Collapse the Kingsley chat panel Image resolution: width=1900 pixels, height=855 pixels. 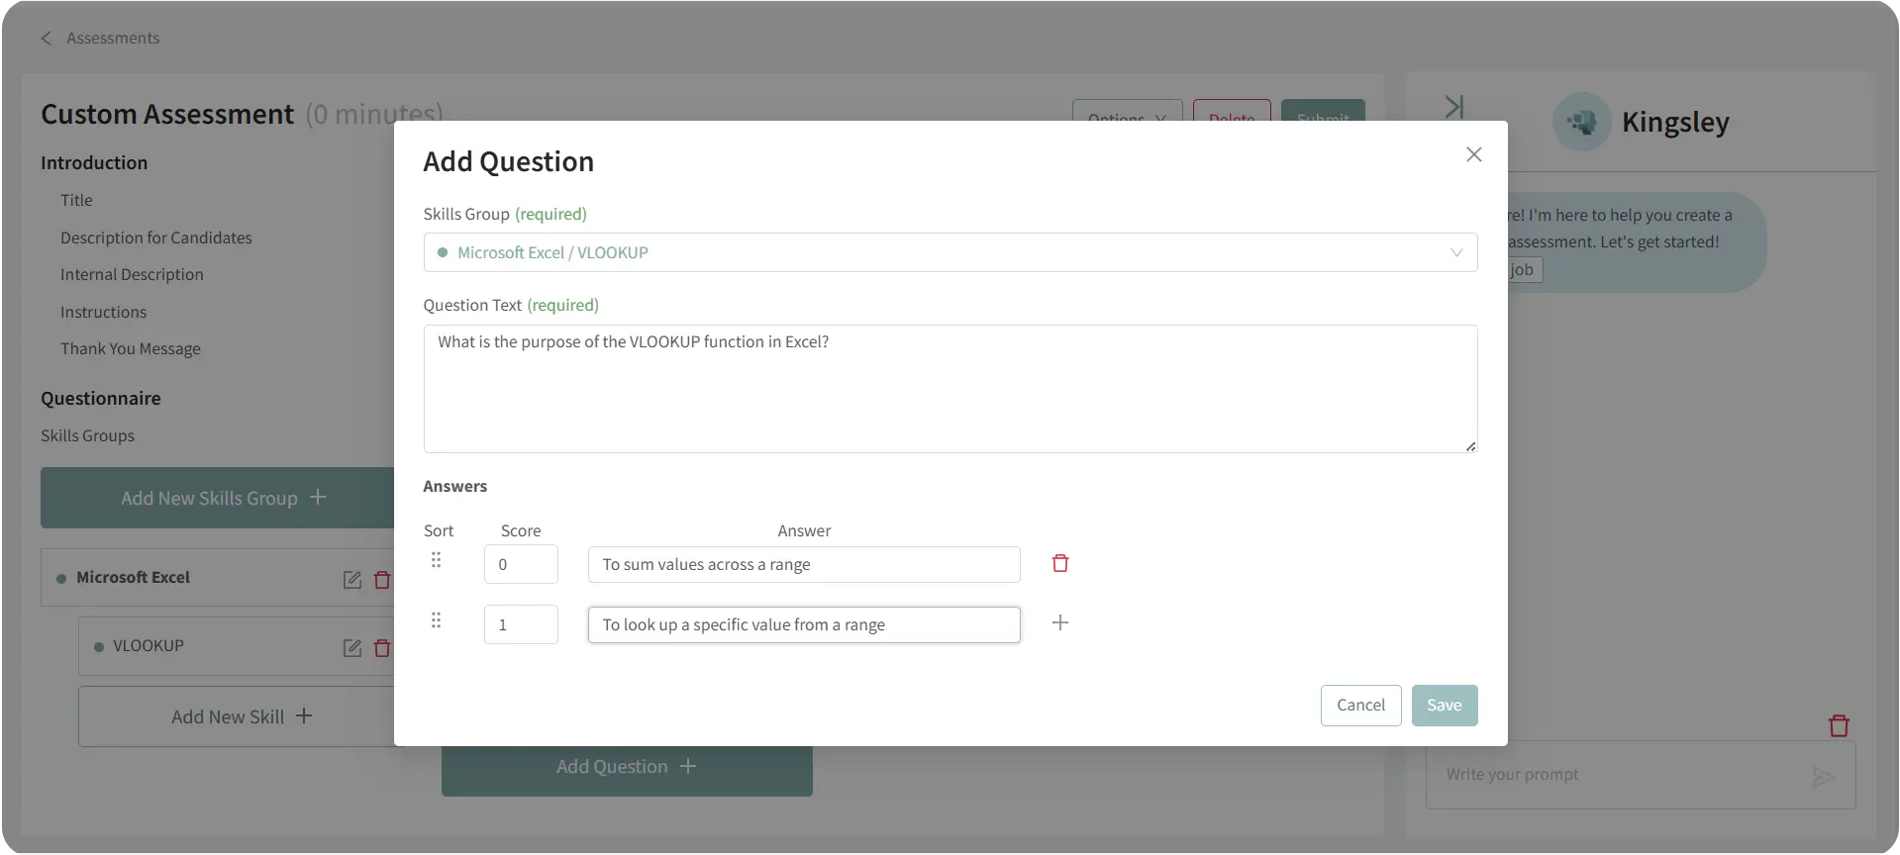point(1453,107)
